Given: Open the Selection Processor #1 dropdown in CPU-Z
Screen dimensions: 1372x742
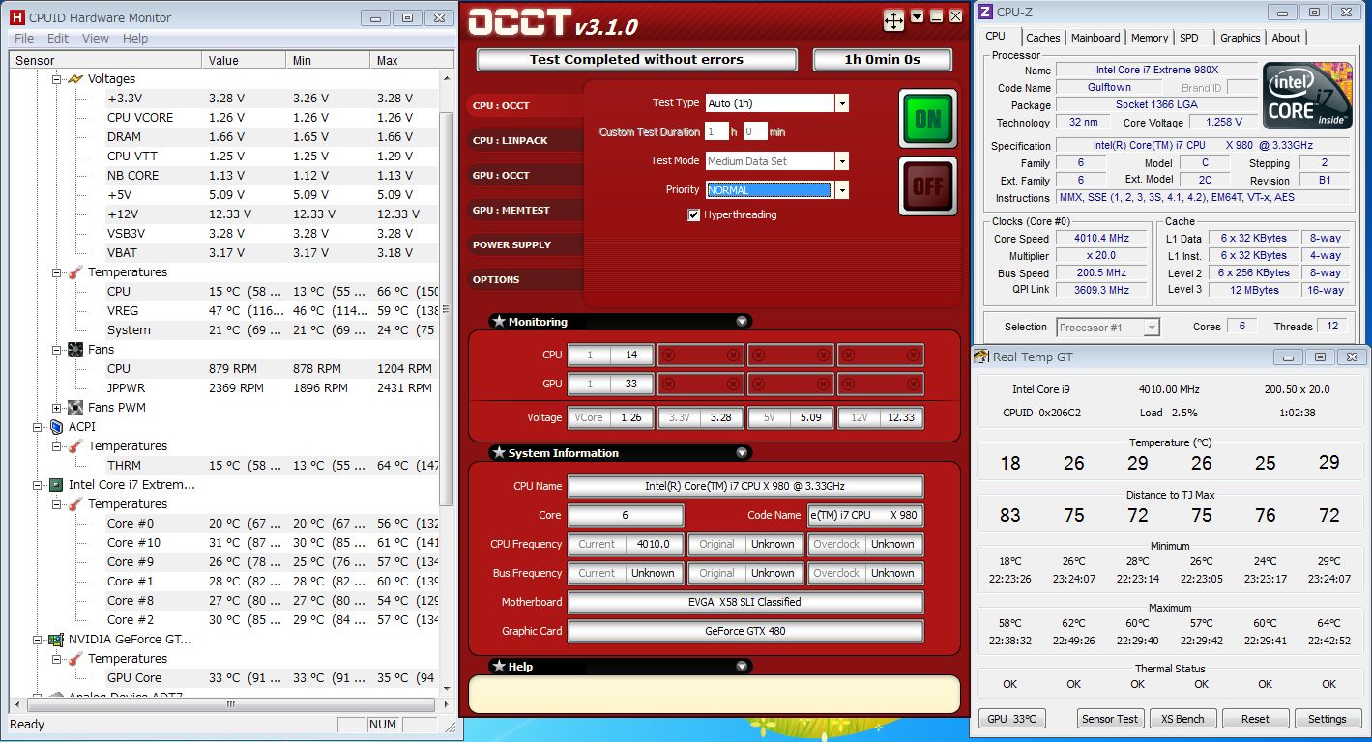Looking at the screenshot, I should click(x=1152, y=328).
